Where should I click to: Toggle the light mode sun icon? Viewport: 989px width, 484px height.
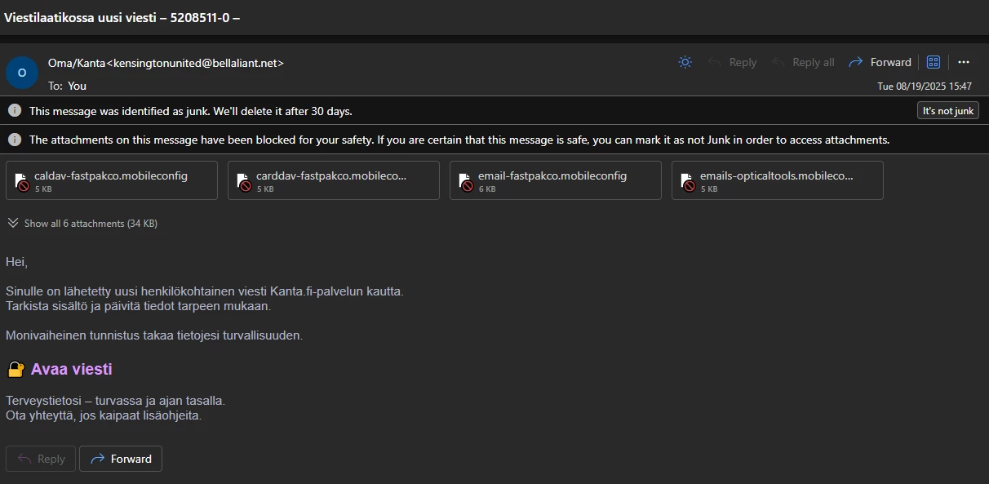tap(685, 62)
